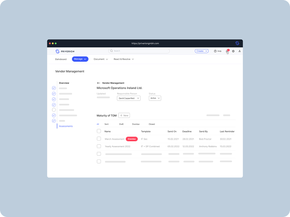Expand the Manage menu dropdown
Viewport: 290px width, 217px height.
pos(80,59)
